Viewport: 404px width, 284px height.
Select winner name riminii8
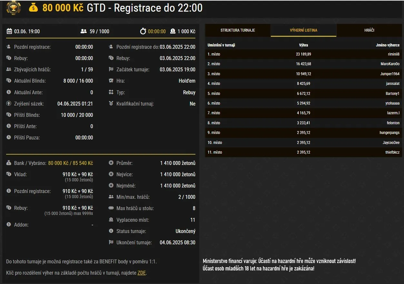pos(394,54)
